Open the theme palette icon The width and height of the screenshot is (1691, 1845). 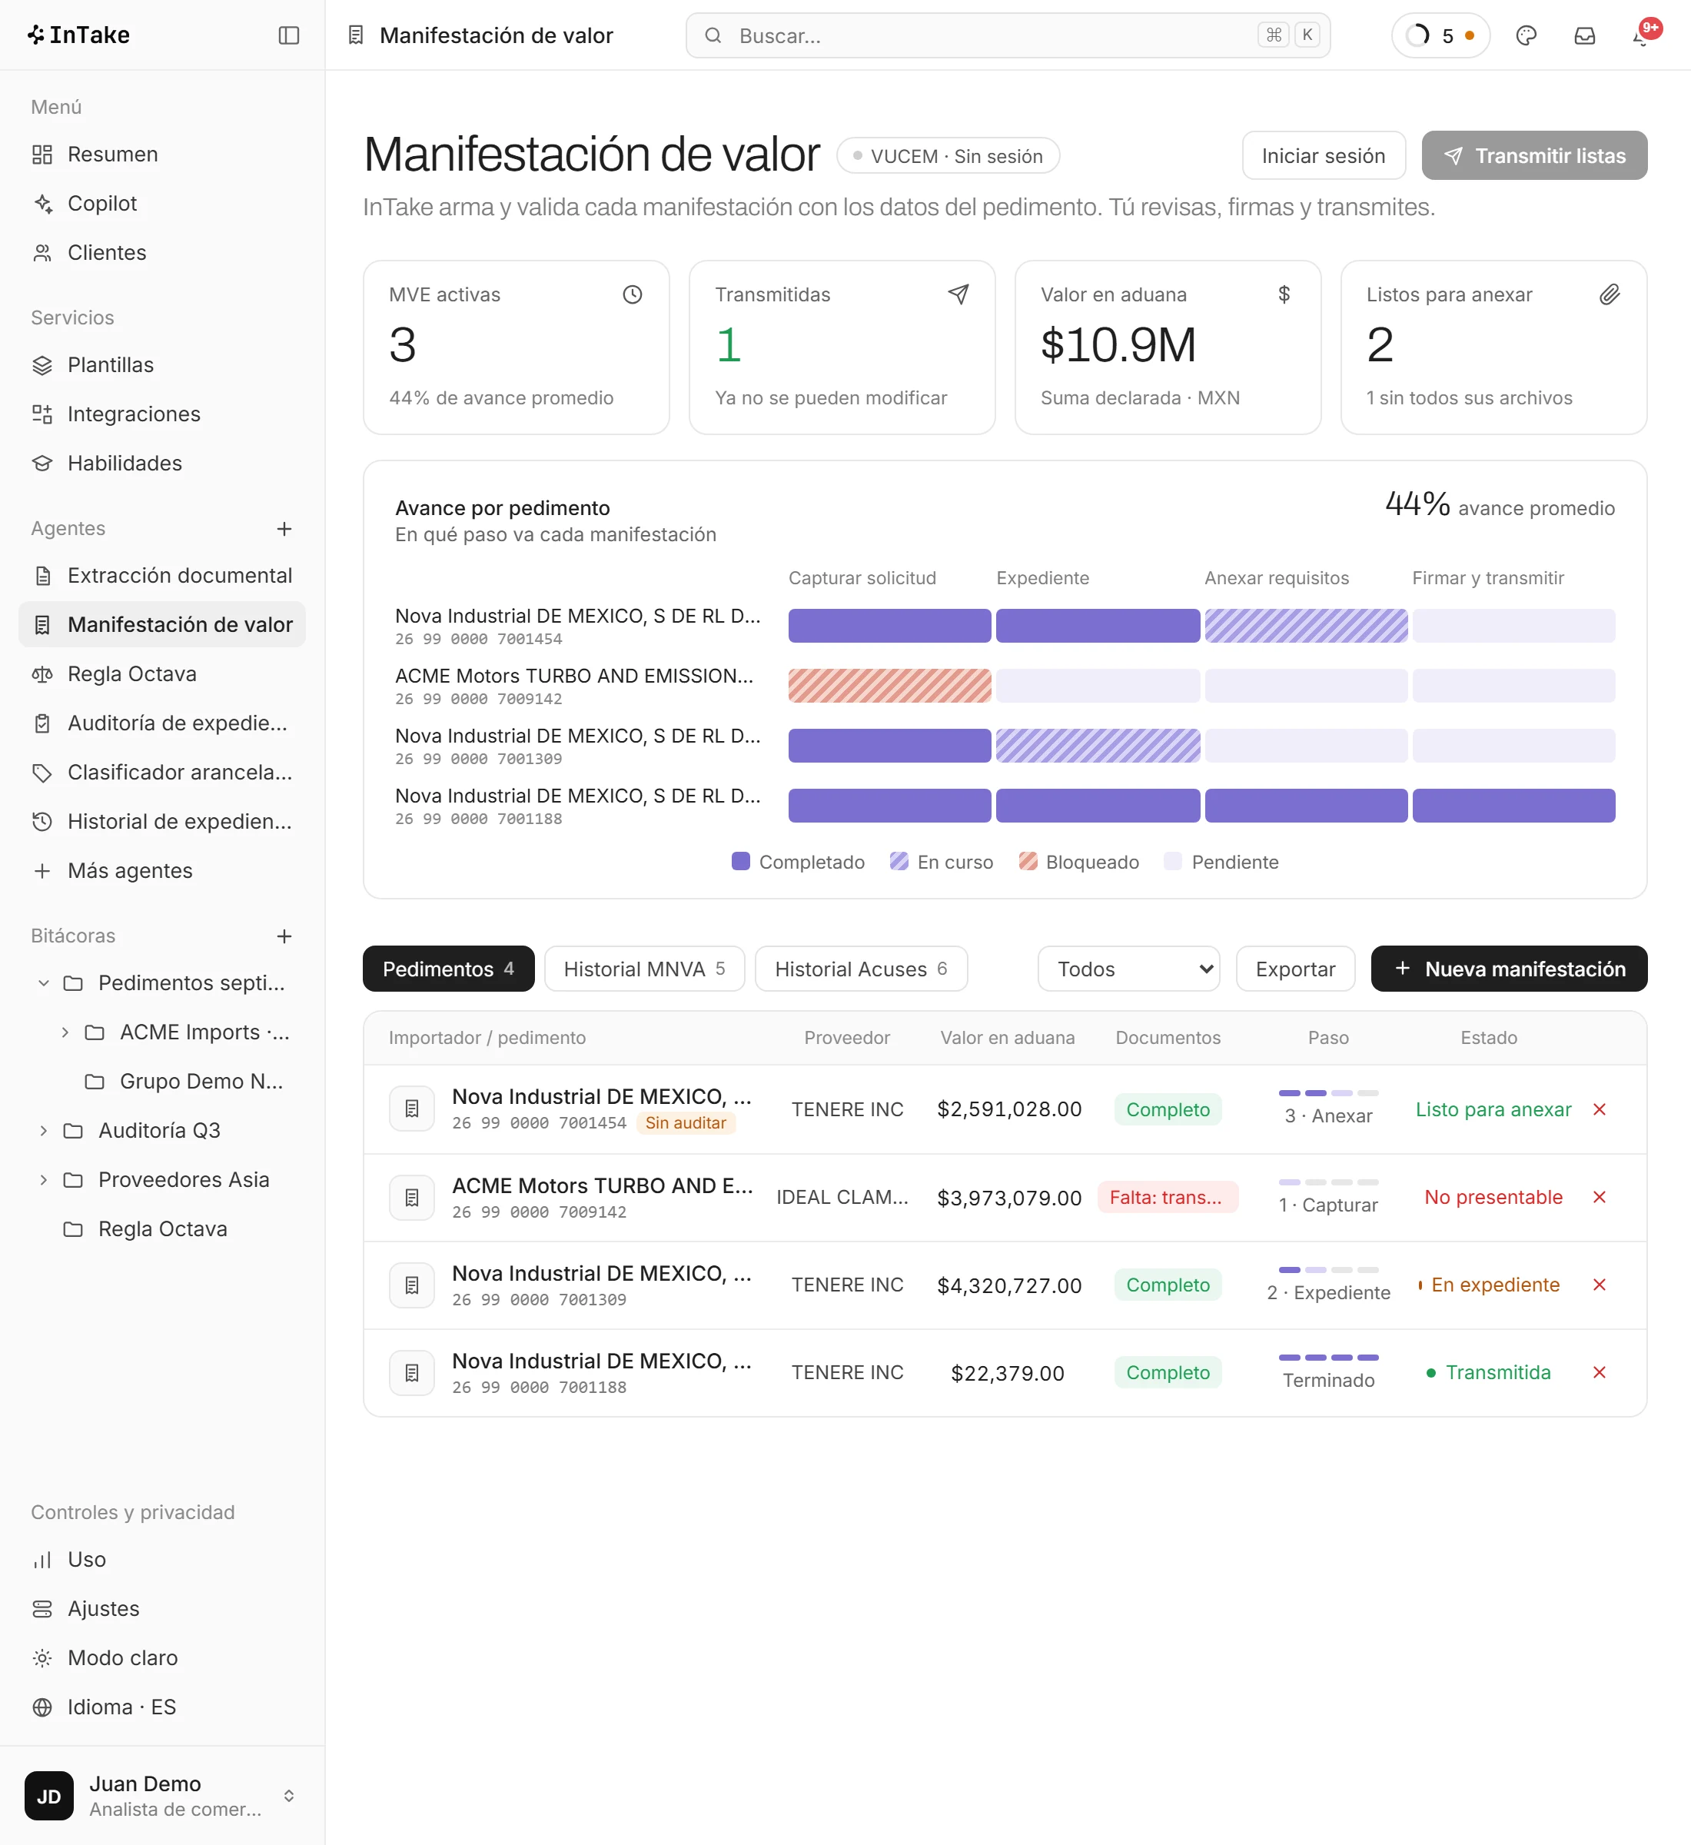pos(1526,35)
